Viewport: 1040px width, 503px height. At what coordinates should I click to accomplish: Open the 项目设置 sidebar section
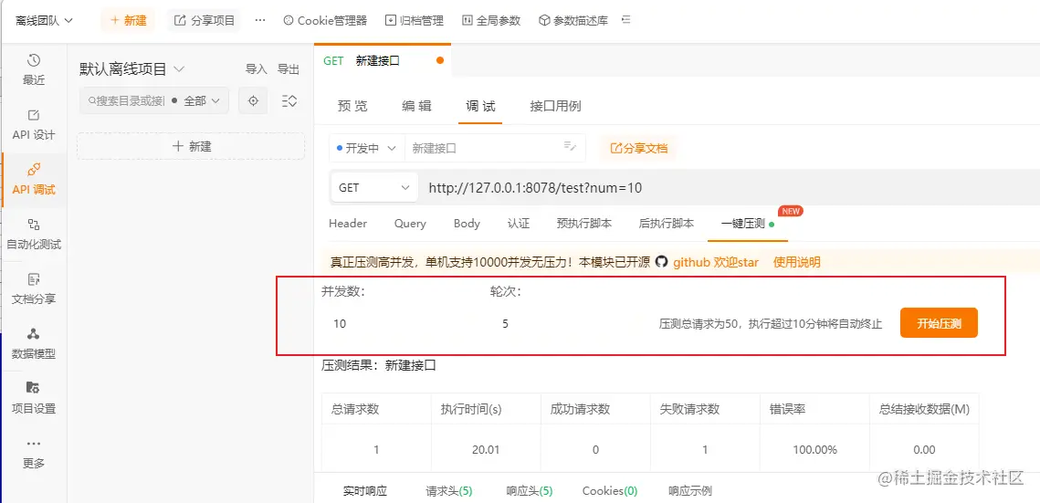[x=34, y=398]
